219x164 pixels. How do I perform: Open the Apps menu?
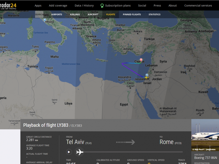tap(38, 5)
